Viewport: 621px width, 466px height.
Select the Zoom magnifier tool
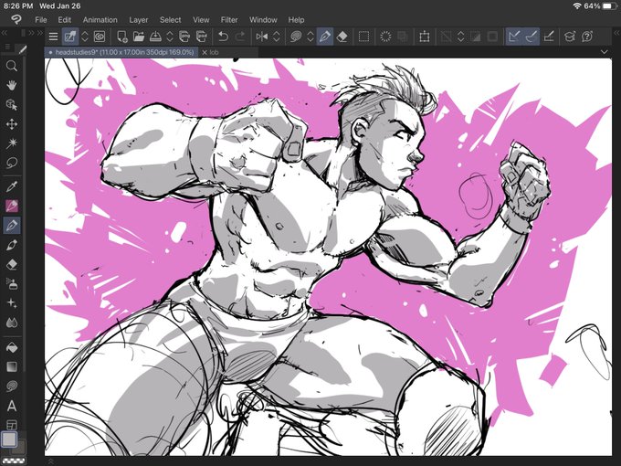(x=12, y=66)
